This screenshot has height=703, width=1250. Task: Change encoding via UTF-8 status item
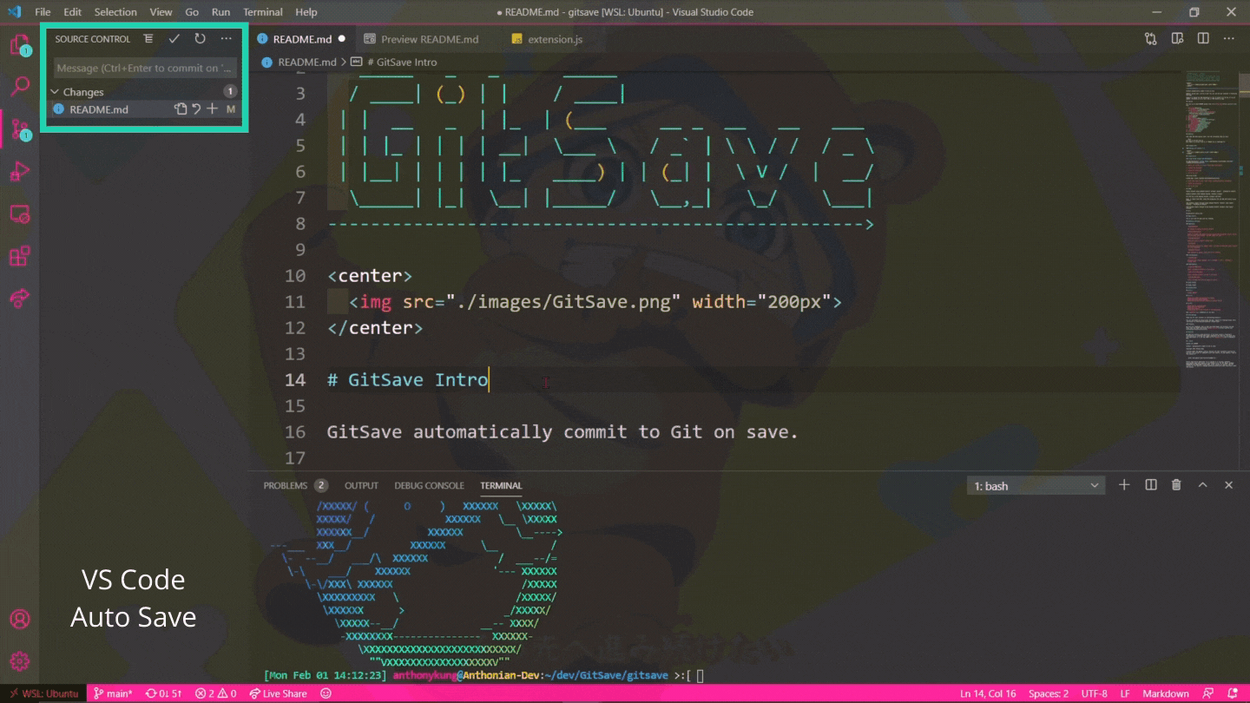[x=1094, y=693]
